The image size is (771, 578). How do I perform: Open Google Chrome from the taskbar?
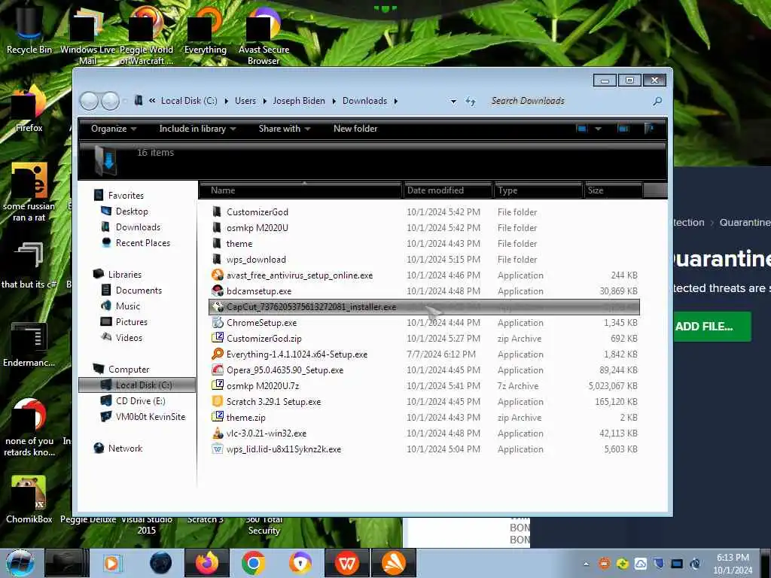253,563
